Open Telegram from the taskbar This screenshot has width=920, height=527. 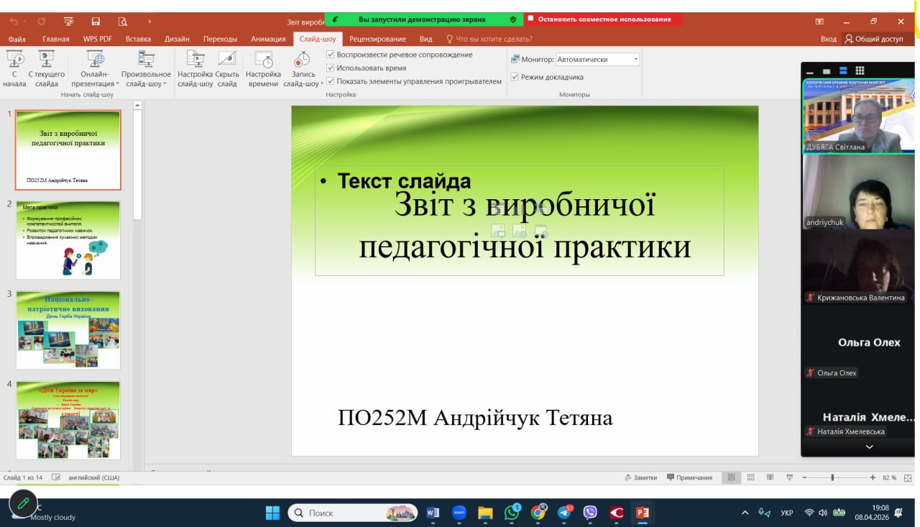click(564, 513)
